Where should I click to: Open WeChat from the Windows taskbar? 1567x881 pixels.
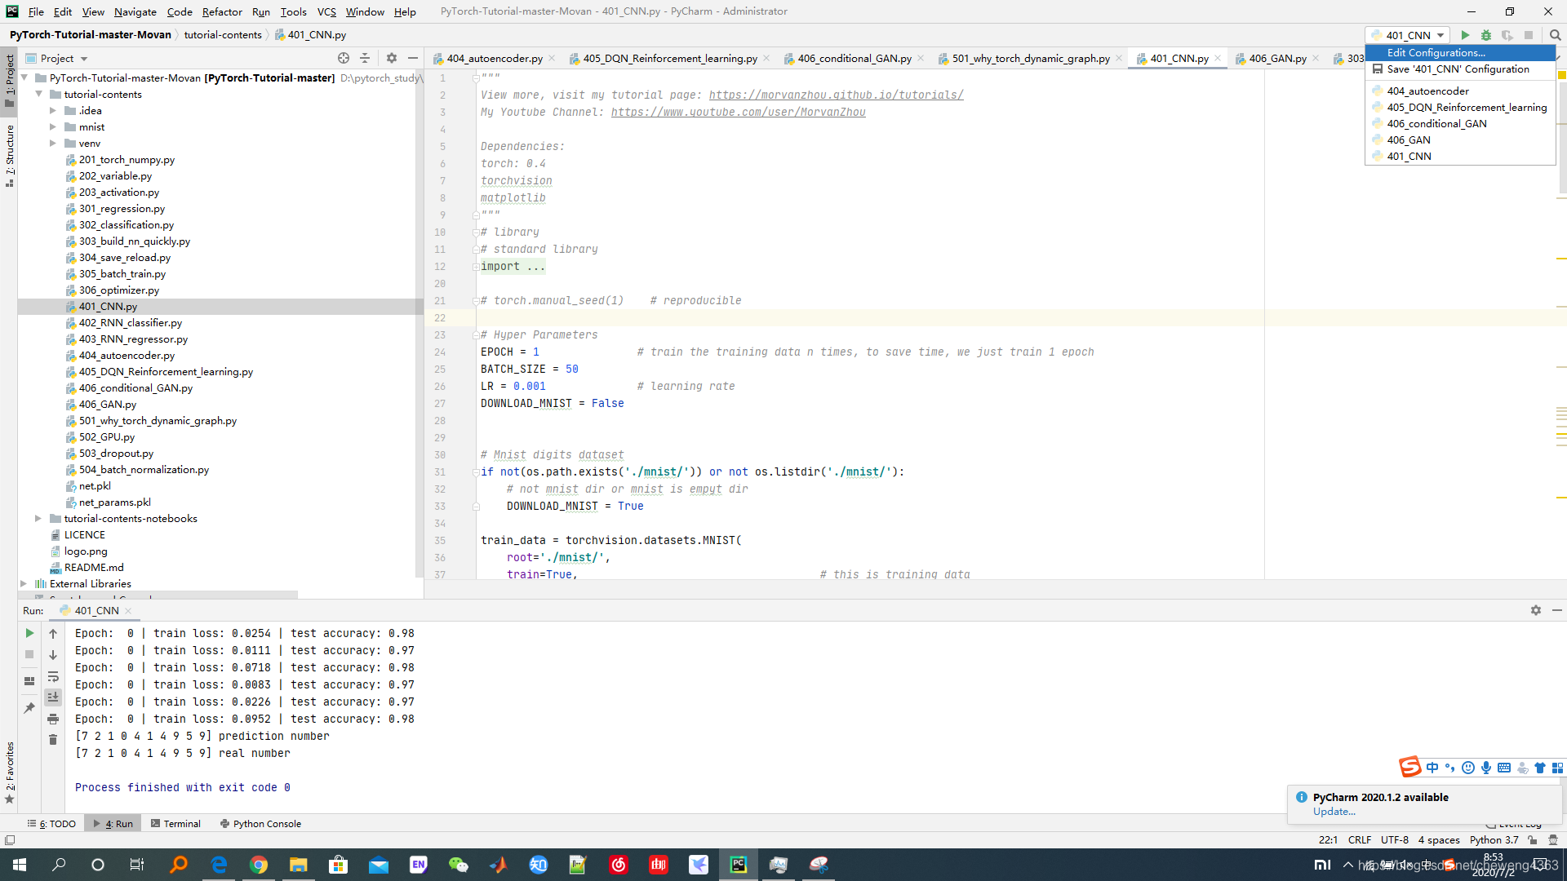tap(458, 865)
